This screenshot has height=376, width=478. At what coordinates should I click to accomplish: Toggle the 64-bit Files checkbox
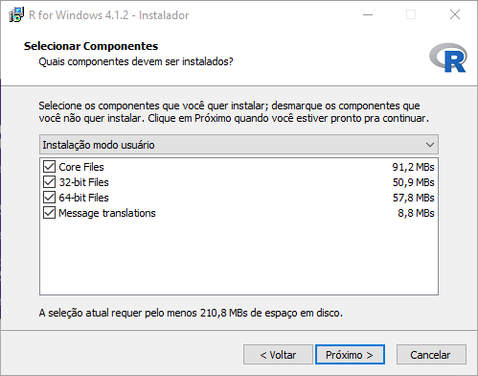(x=49, y=198)
